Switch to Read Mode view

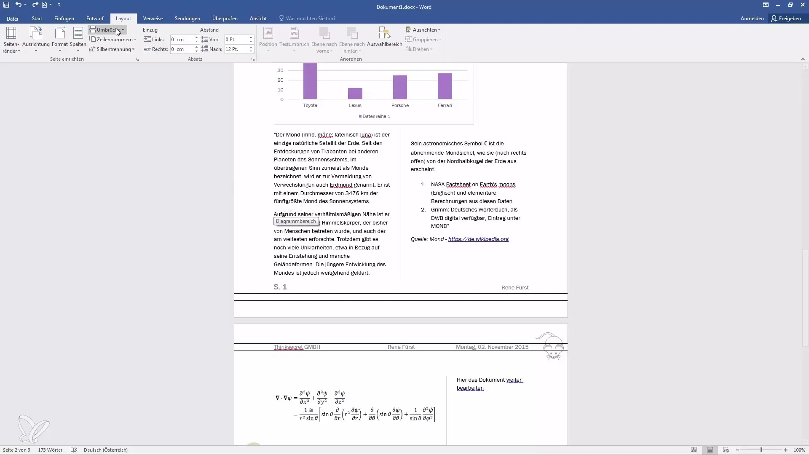[694, 450]
